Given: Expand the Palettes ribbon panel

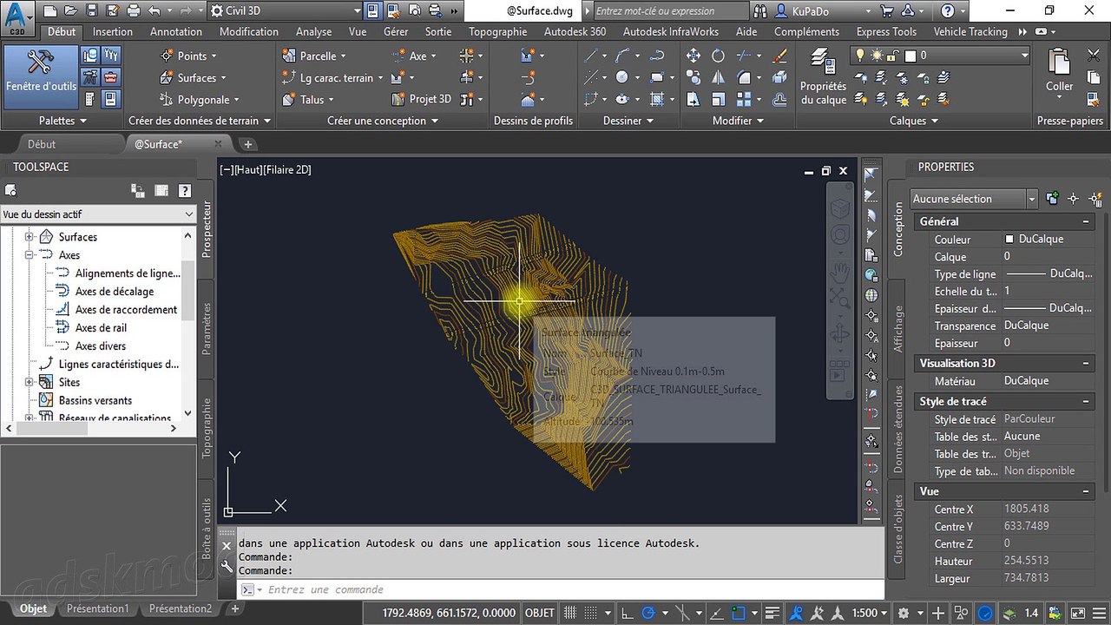Looking at the screenshot, I should pos(63,121).
